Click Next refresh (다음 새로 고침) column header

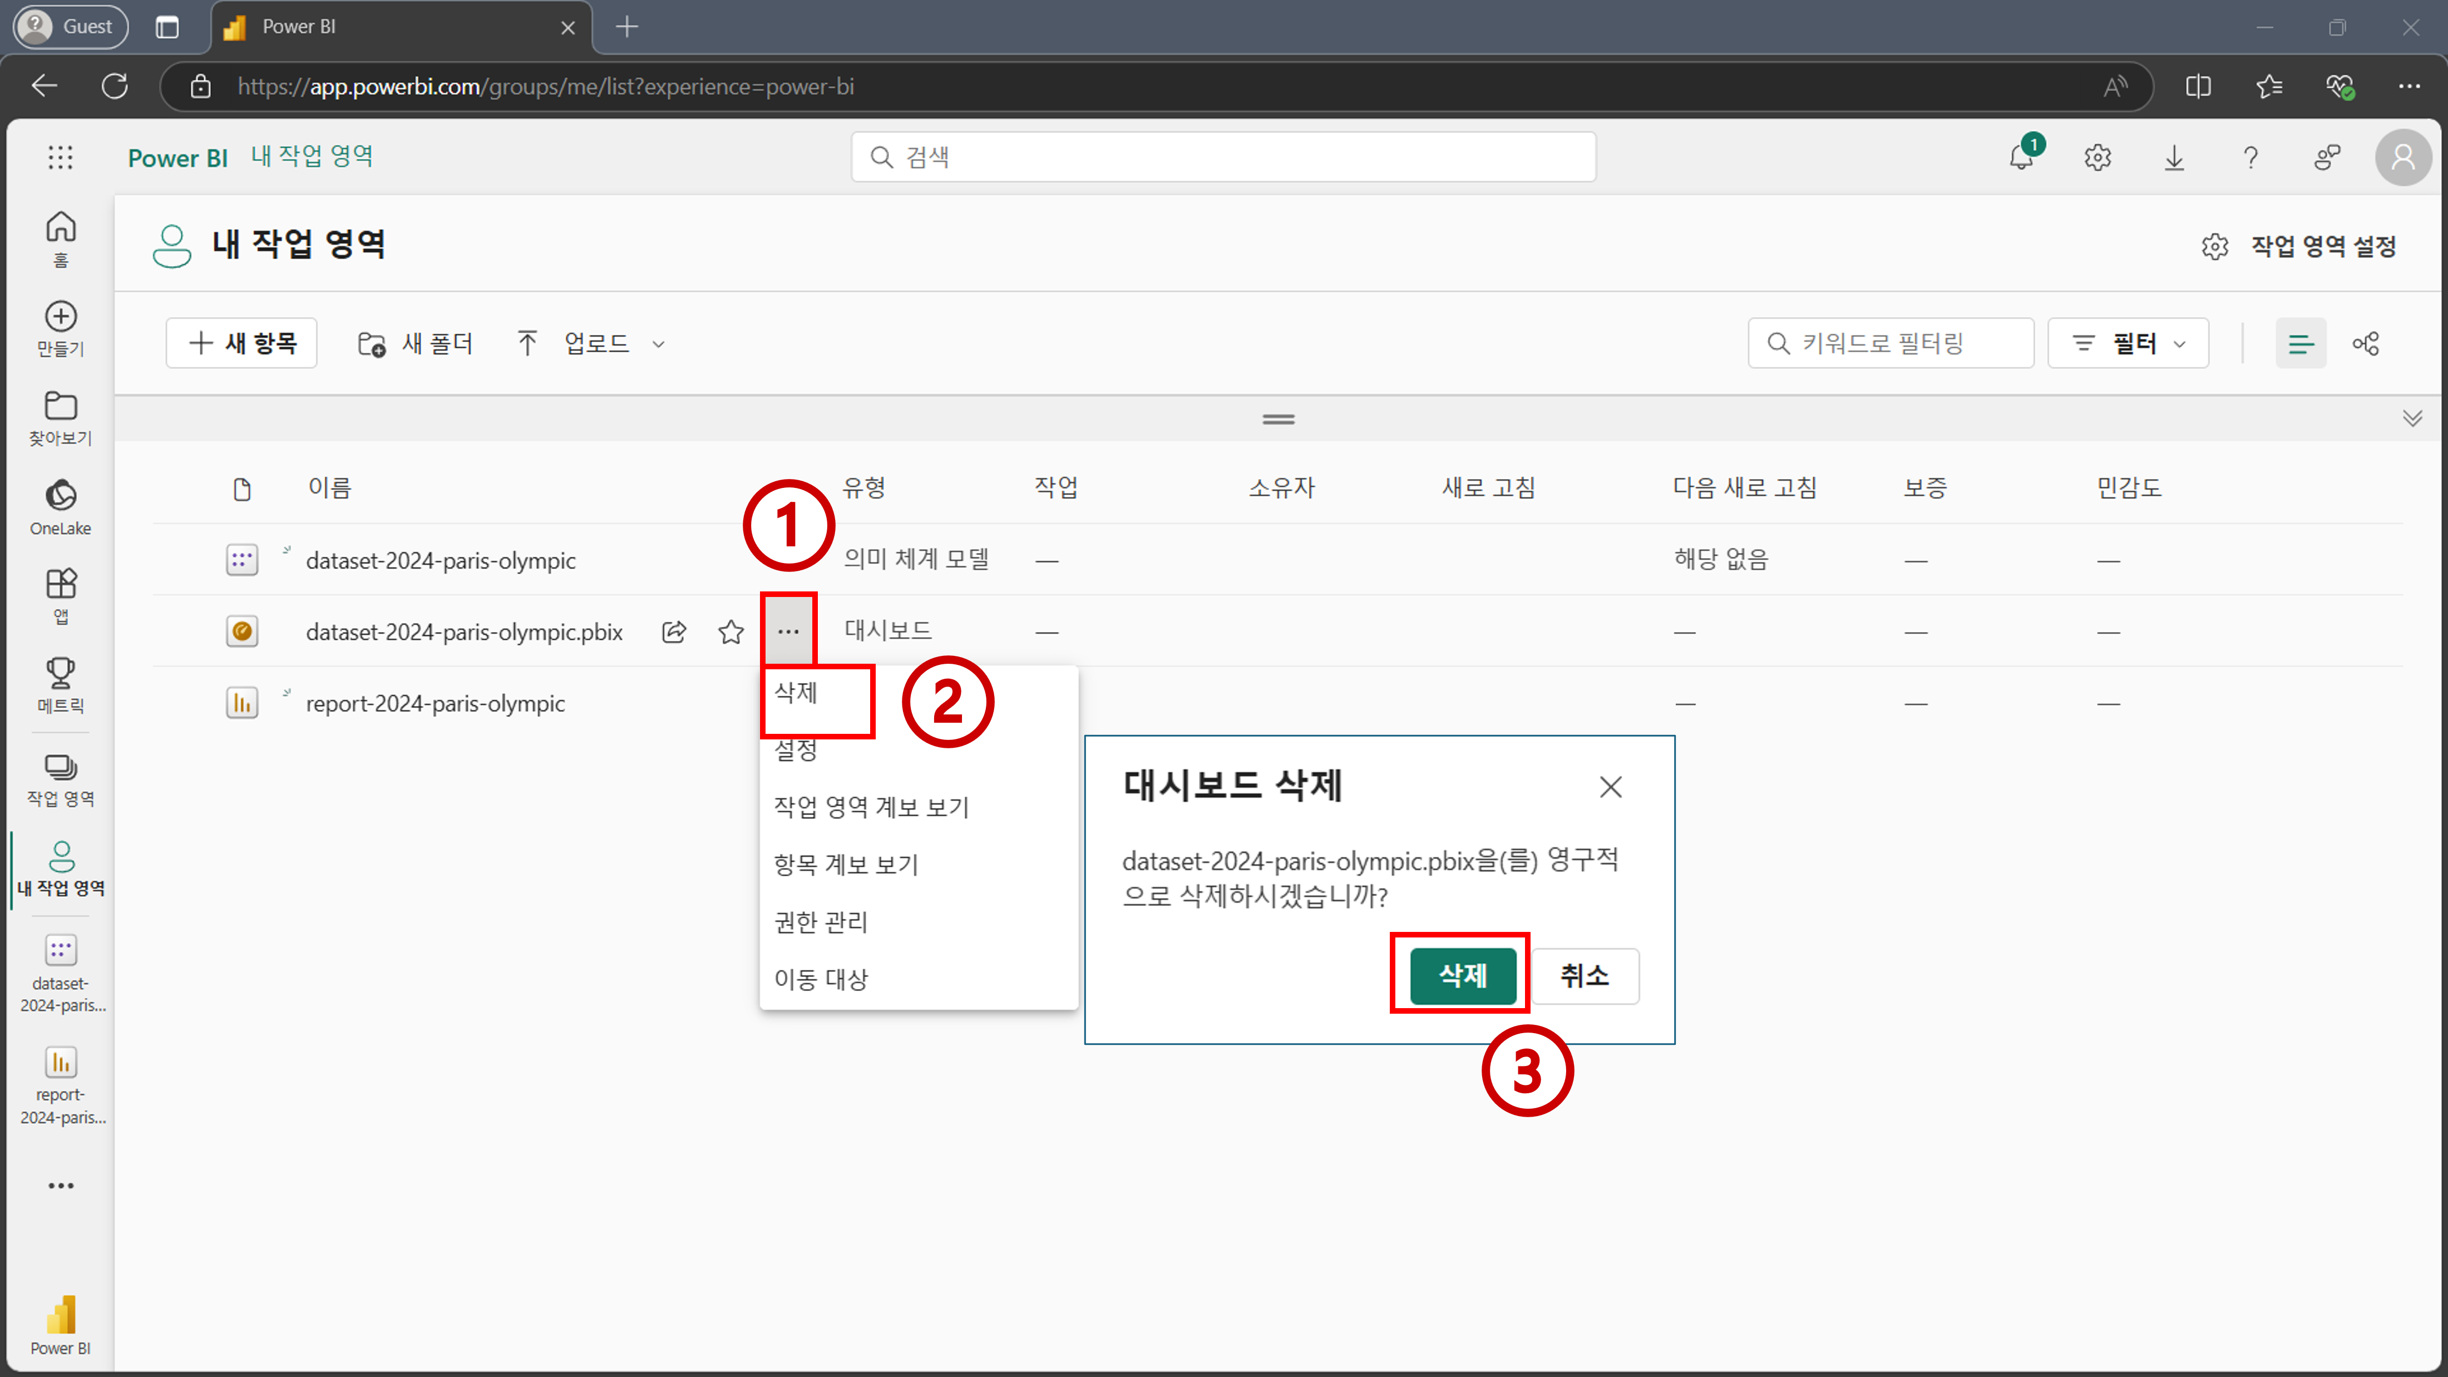(x=1745, y=487)
